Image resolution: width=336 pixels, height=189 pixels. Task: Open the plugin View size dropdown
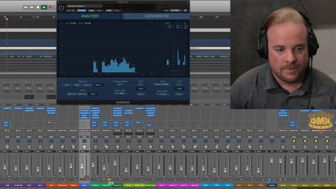click(175, 10)
